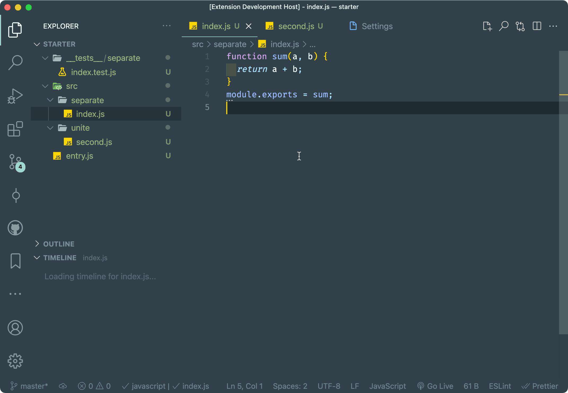The image size is (568, 393).
Task: Open entry.js in the explorer tree
Action: pos(106,156)
